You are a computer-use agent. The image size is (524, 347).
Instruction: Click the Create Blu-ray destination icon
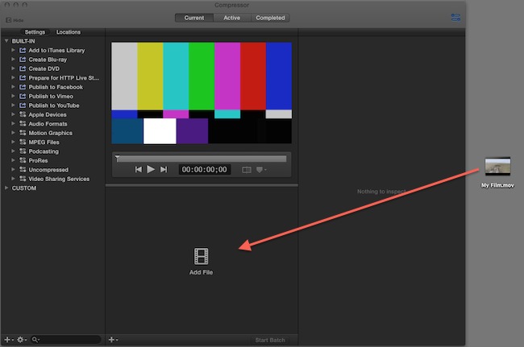23,59
